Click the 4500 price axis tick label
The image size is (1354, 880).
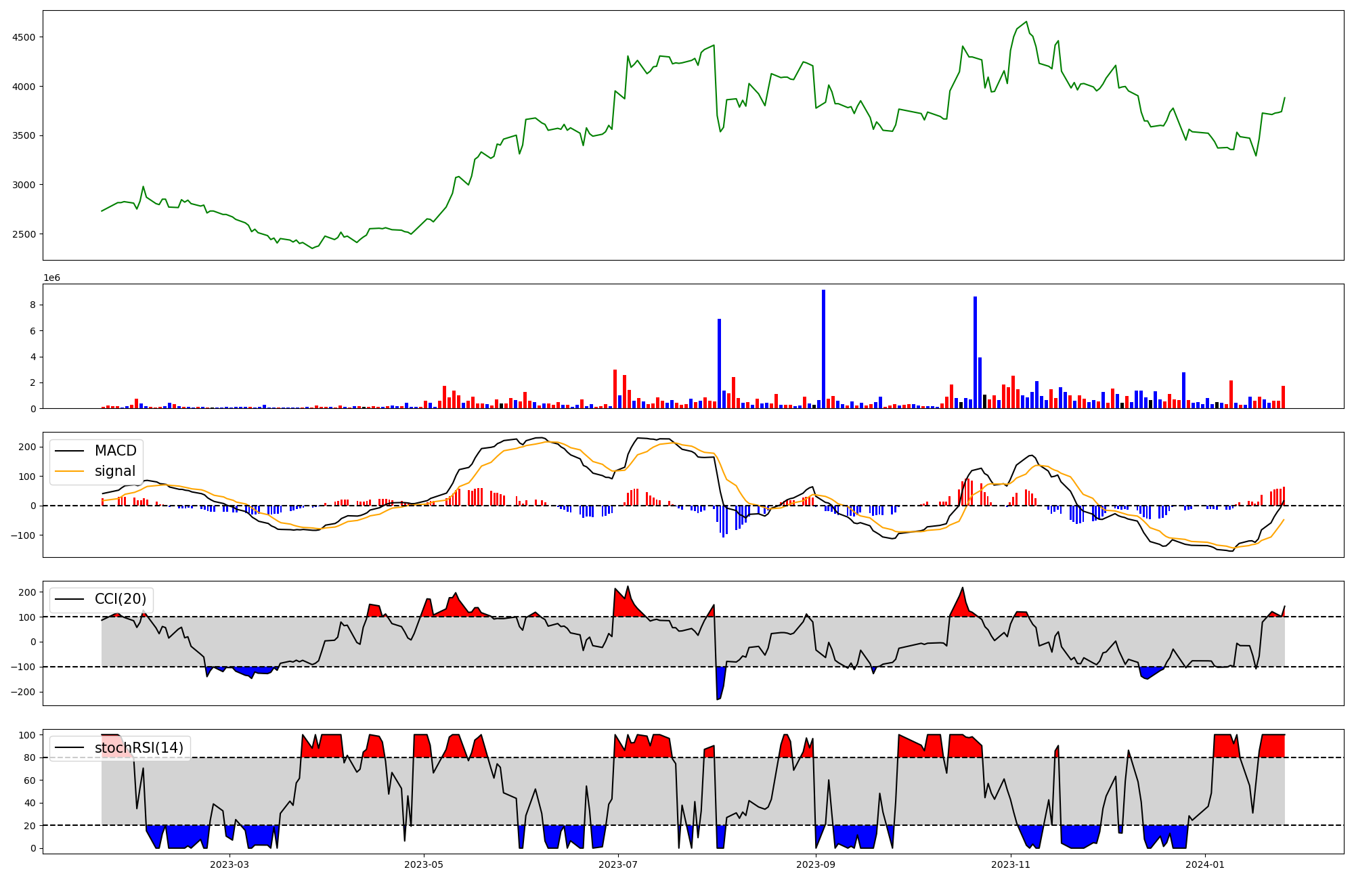point(24,37)
